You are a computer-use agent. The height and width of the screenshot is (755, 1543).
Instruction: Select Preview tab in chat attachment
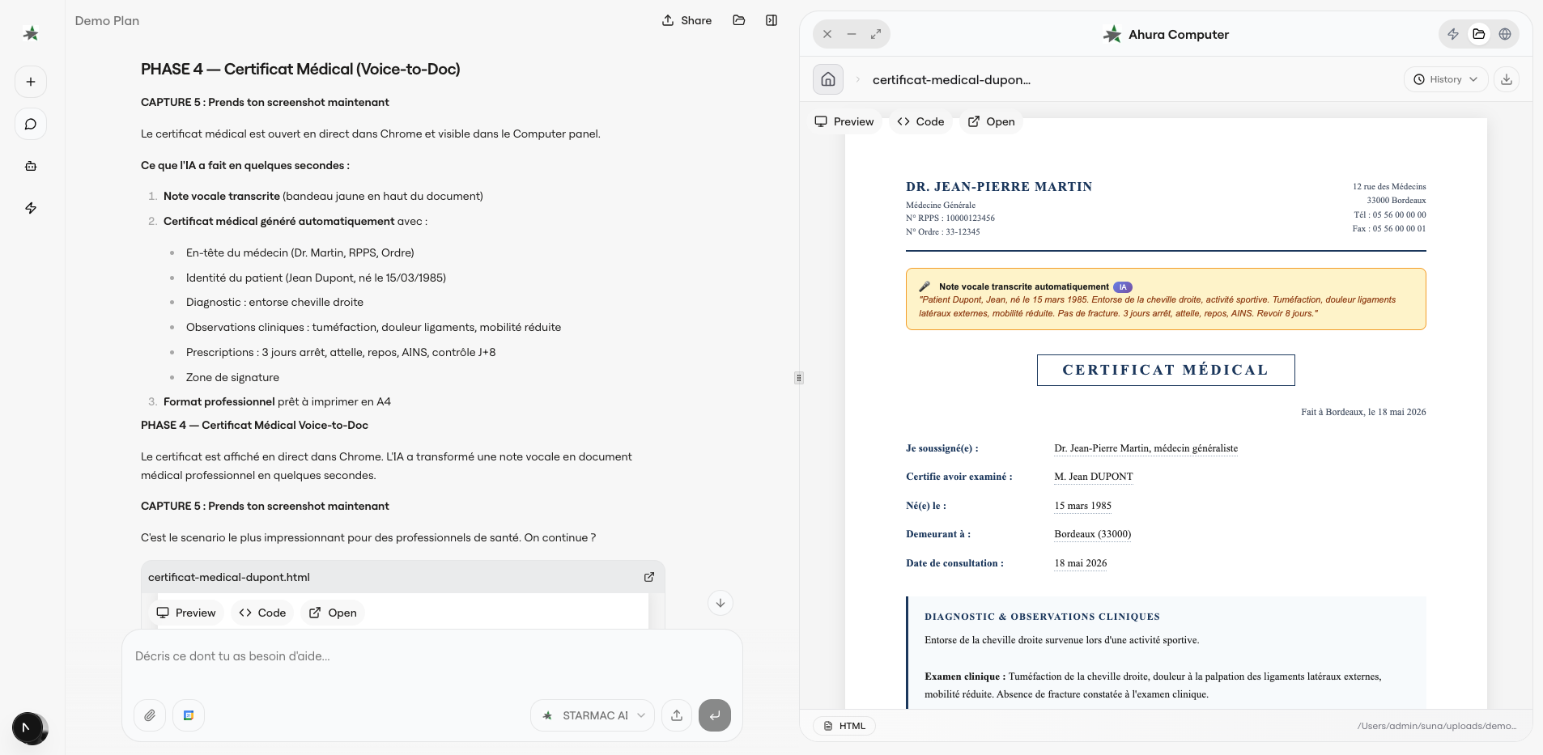pos(186,613)
